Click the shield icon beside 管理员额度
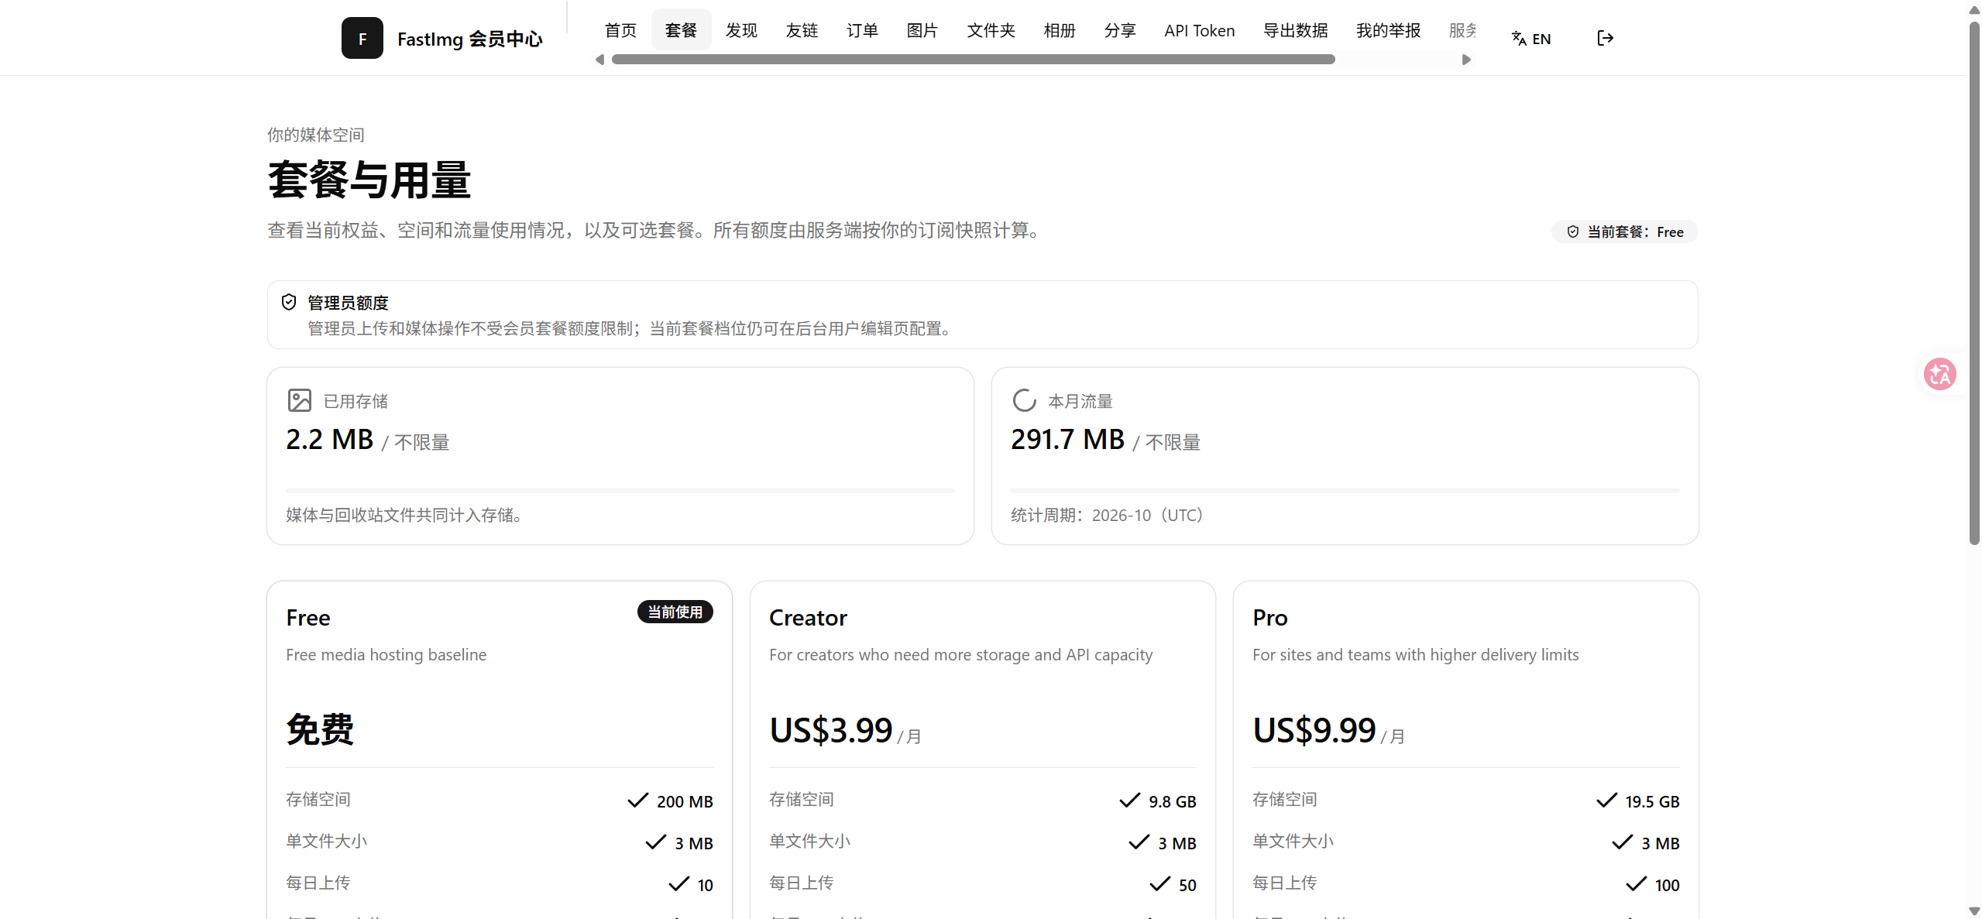The height and width of the screenshot is (919, 1982). point(289,302)
